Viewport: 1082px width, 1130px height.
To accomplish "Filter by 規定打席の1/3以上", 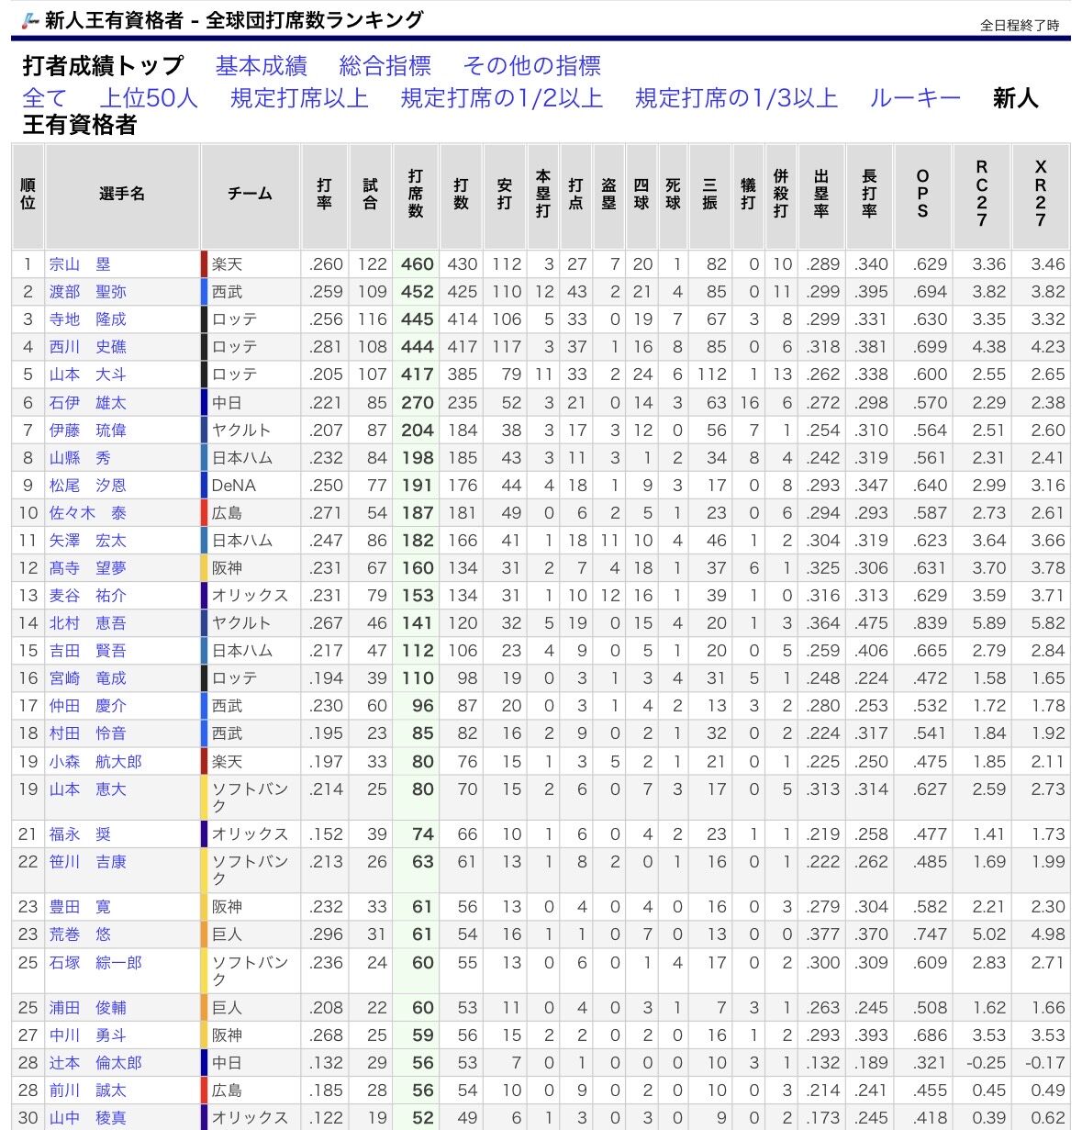I will click(x=737, y=97).
